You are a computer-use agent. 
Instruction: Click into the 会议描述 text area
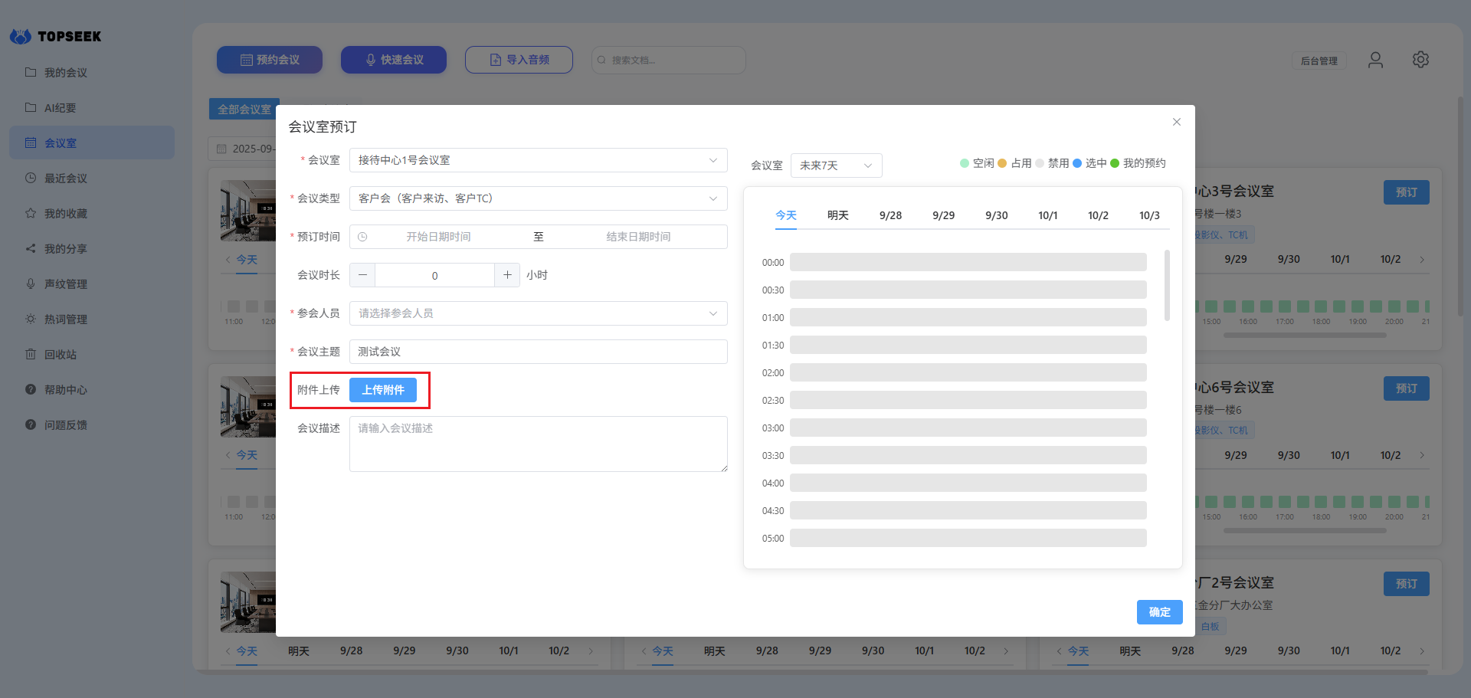538,444
